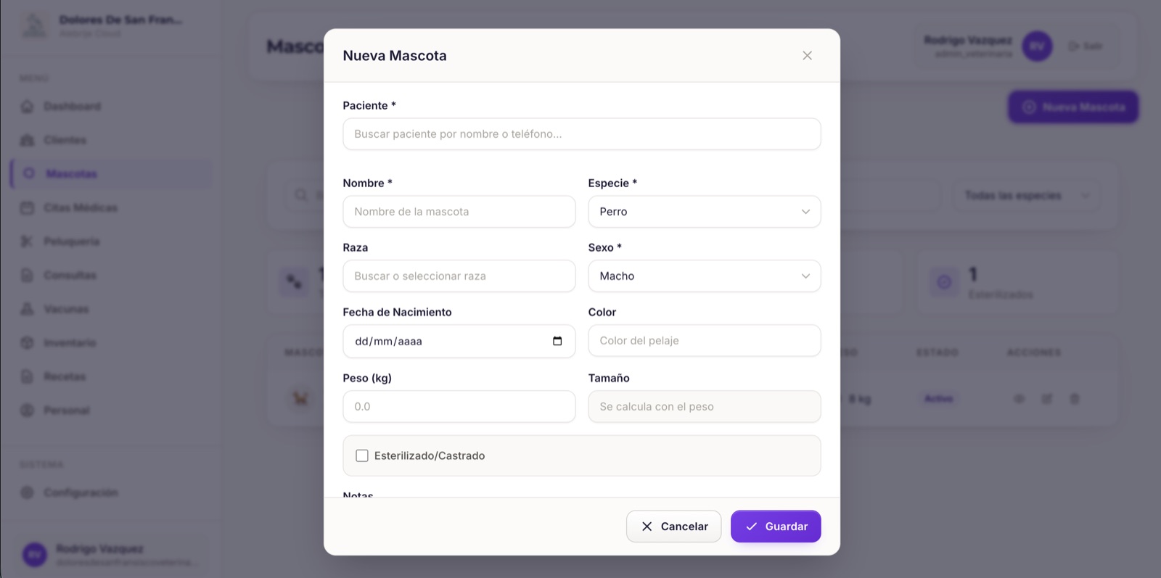The image size is (1161, 578).
Task: Close the Nueva Mascota dialog with X
Action: pyautogui.click(x=807, y=56)
